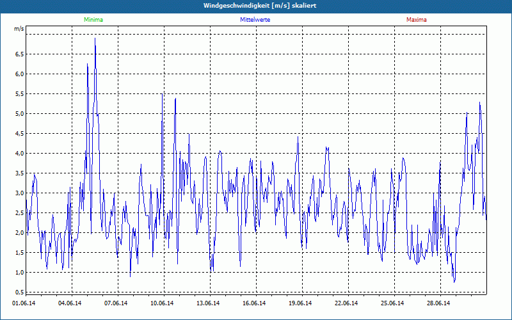Click the 25.06.14 date label
Viewport: 512px width, 320px height.
[392, 303]
